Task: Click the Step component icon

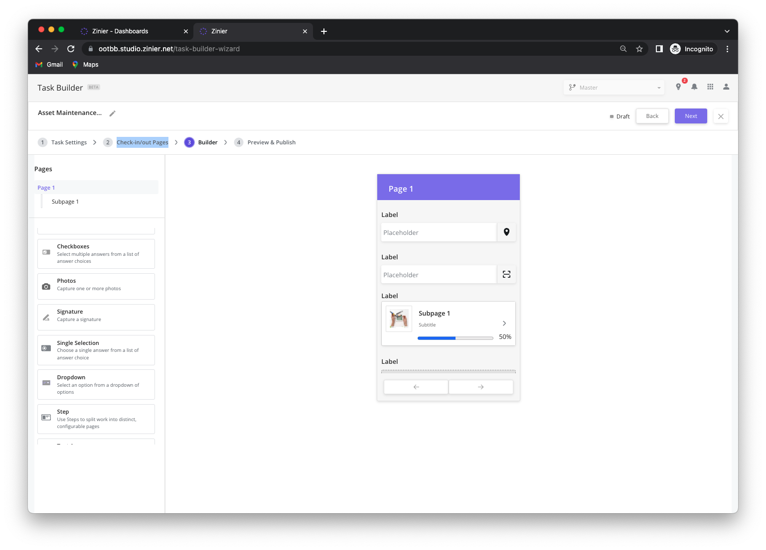Action: pyautogui.click(x=46, y=417)
